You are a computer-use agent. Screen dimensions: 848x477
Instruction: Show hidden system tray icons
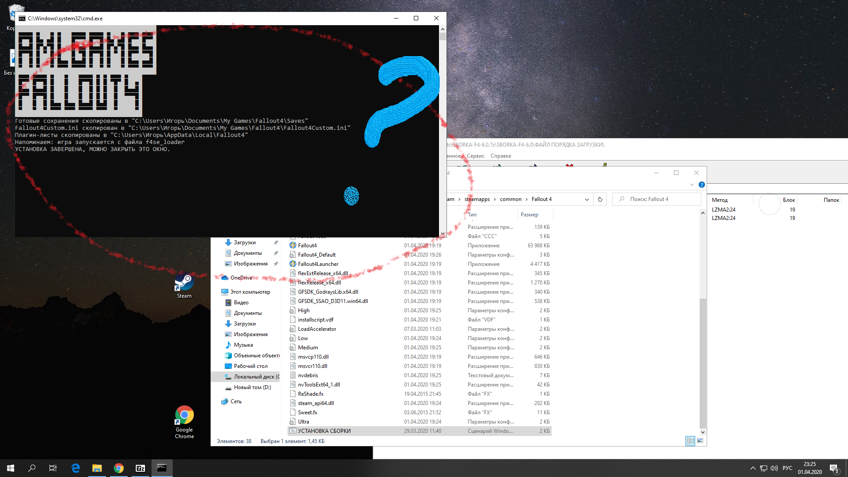pyautogui.click(x=753, y=468)
